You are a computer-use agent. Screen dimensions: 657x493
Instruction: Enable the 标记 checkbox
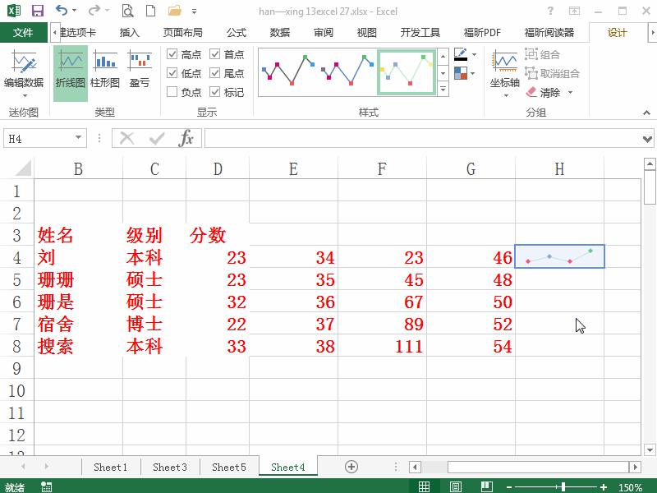[215, 92]
